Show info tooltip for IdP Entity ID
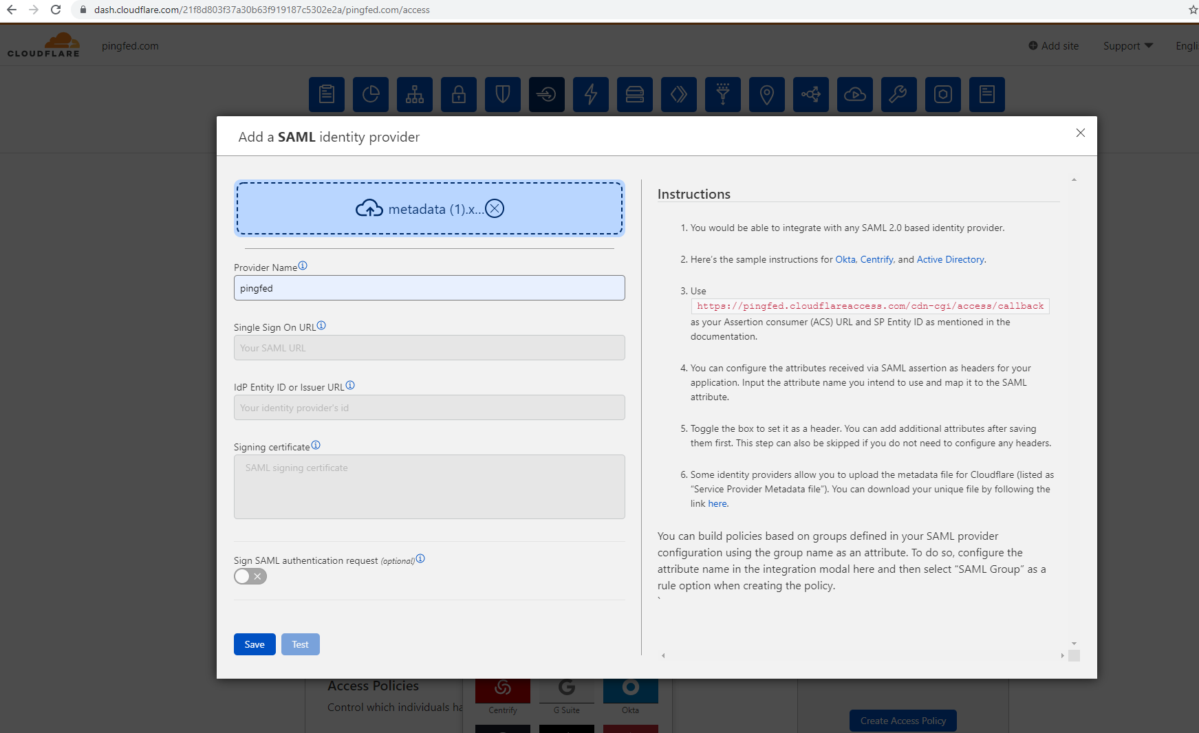Image resolution: width=1199 pixels, height=733 pixels. click(350, 386)
